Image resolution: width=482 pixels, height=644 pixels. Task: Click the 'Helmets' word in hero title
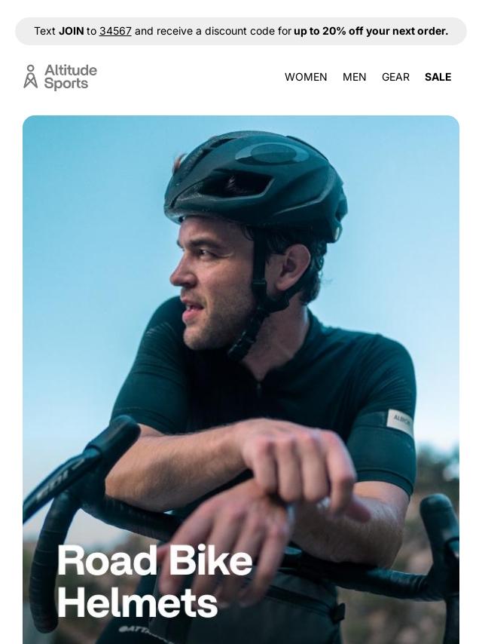pos(137,603)
